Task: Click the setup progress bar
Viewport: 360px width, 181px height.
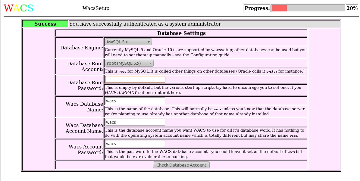Action: (x=308, y=8)
